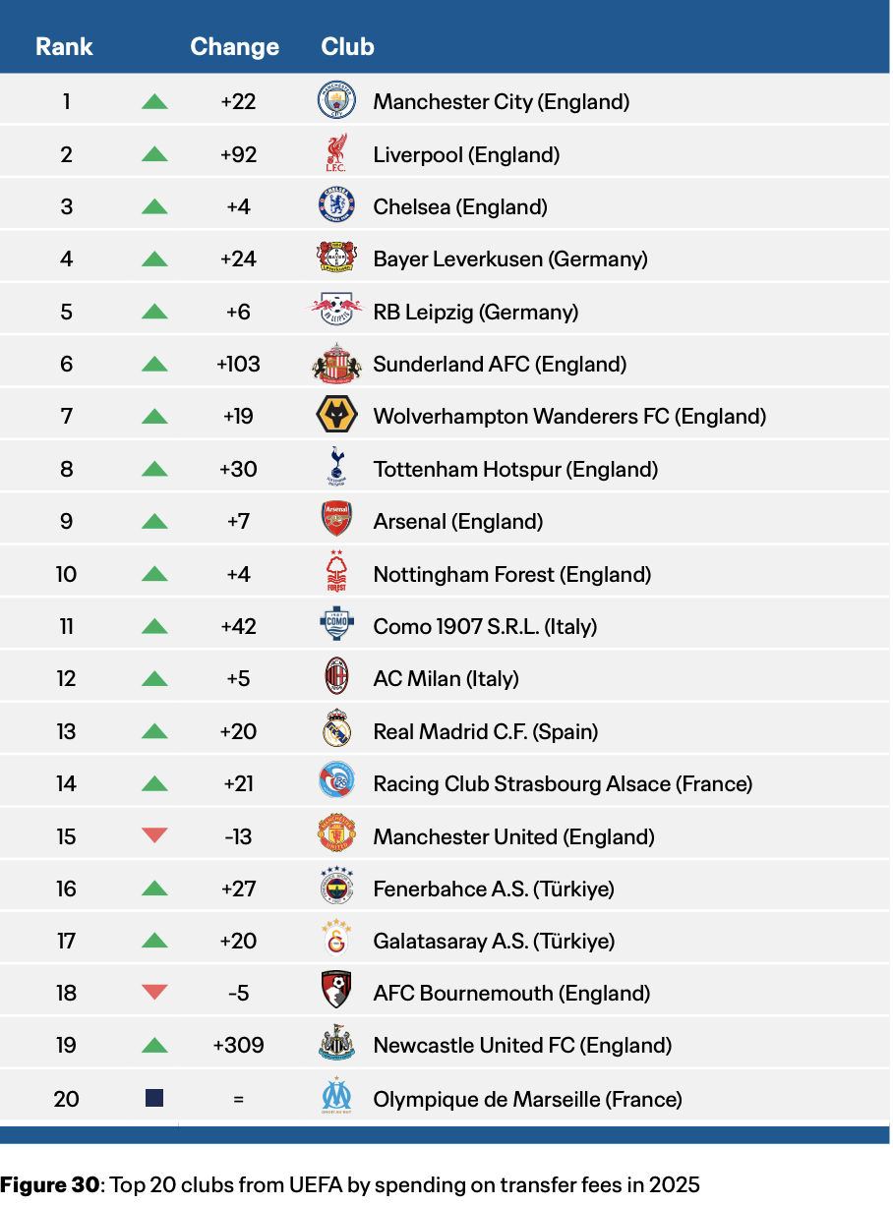Select the Chelsea club logo

(336, 206)
